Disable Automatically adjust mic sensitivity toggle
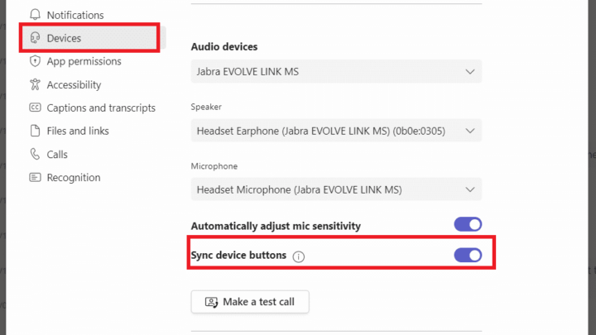The image size is (596, 335). coord(468,225)
